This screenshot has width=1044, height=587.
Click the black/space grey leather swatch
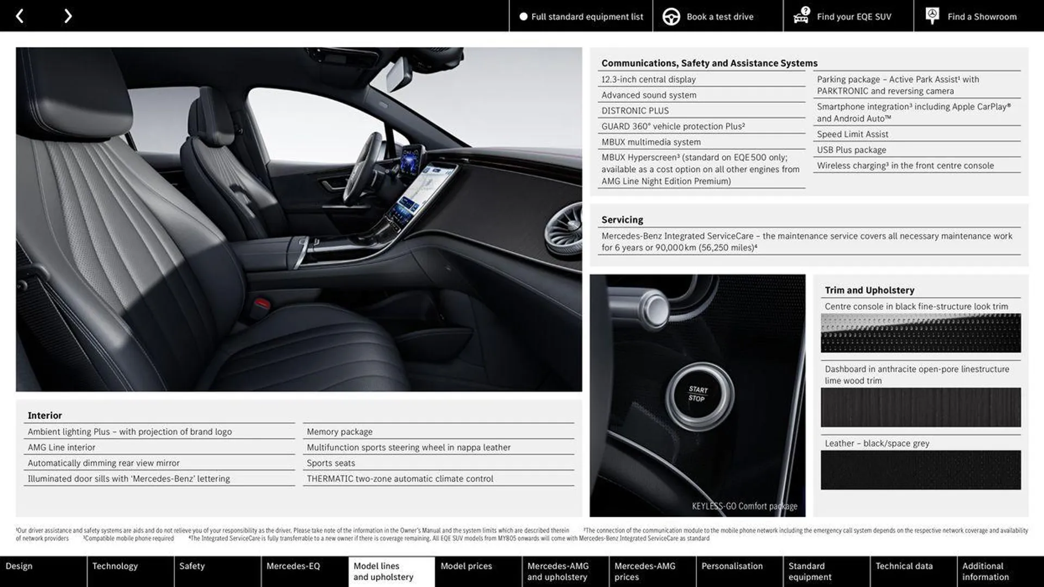921,470
